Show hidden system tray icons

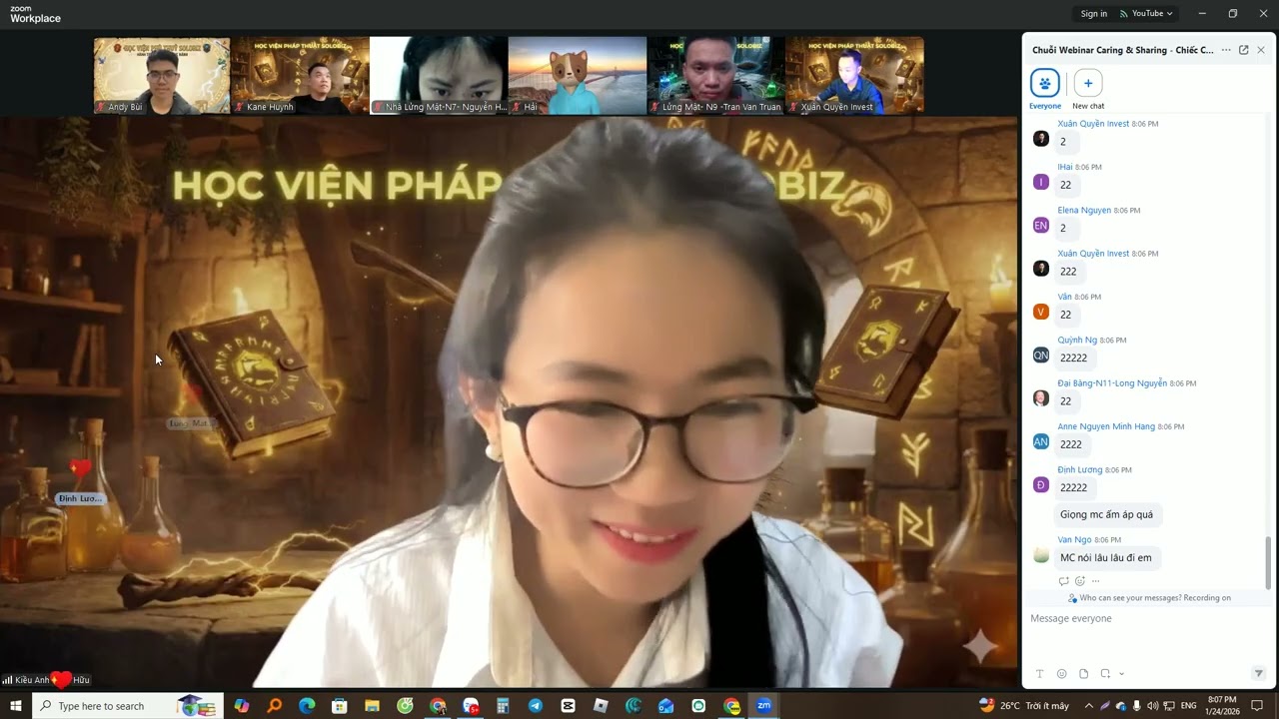(1089, 706)
